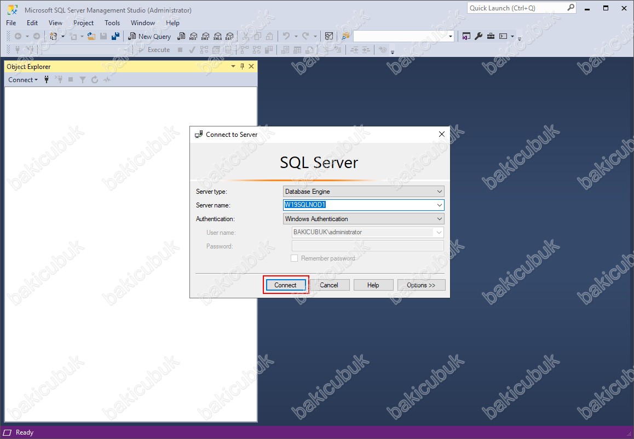Open Properties wrench icon in toolbar
This screenshot has height=439, width=634.
pyautogui.click(x=479, y=36)
